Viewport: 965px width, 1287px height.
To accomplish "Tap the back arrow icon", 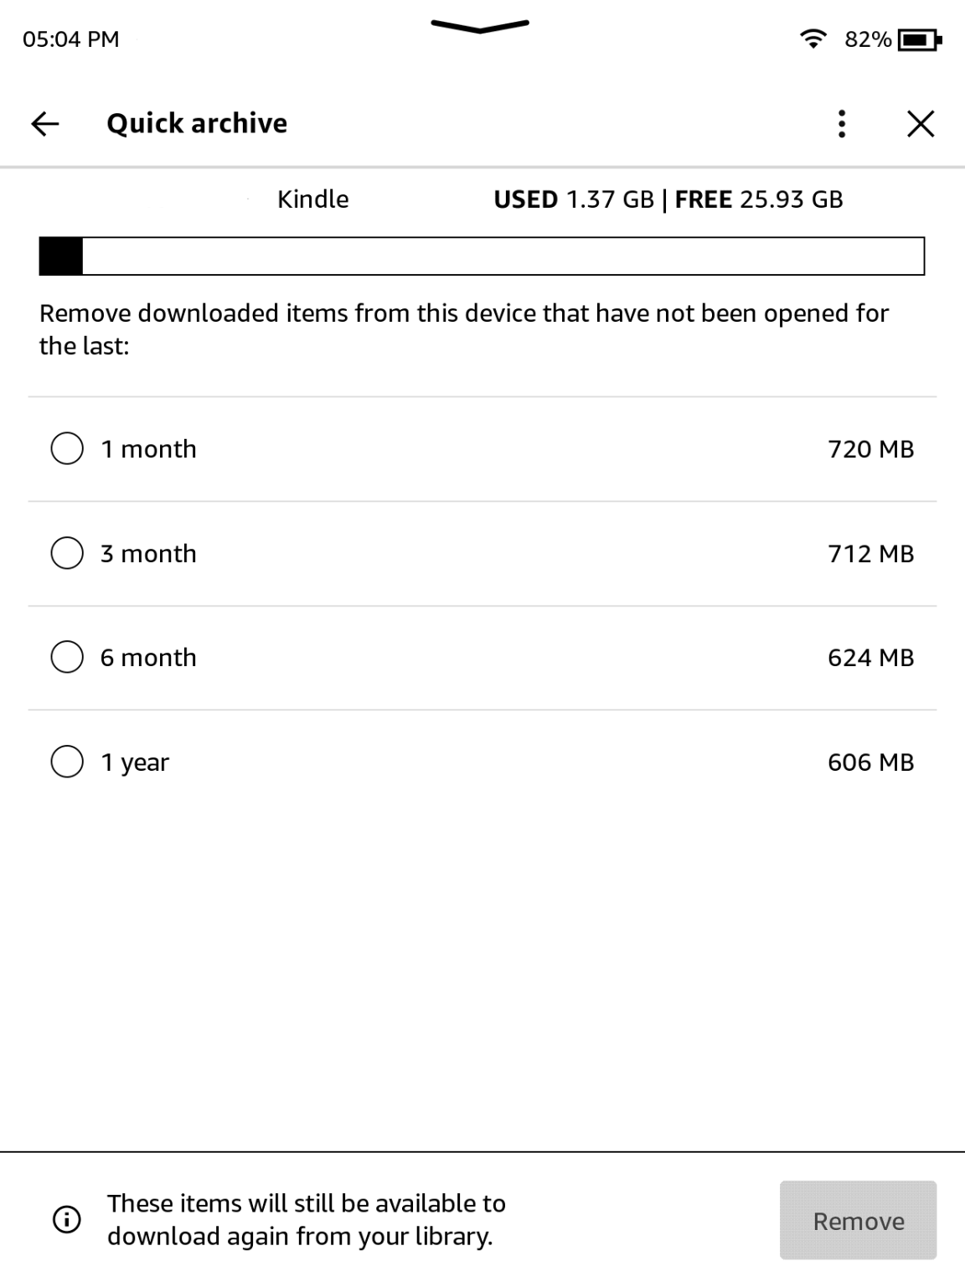I will (44, 123).
